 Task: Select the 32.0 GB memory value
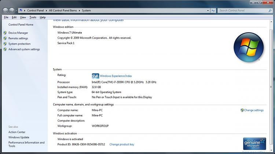(x=96, y=87)
